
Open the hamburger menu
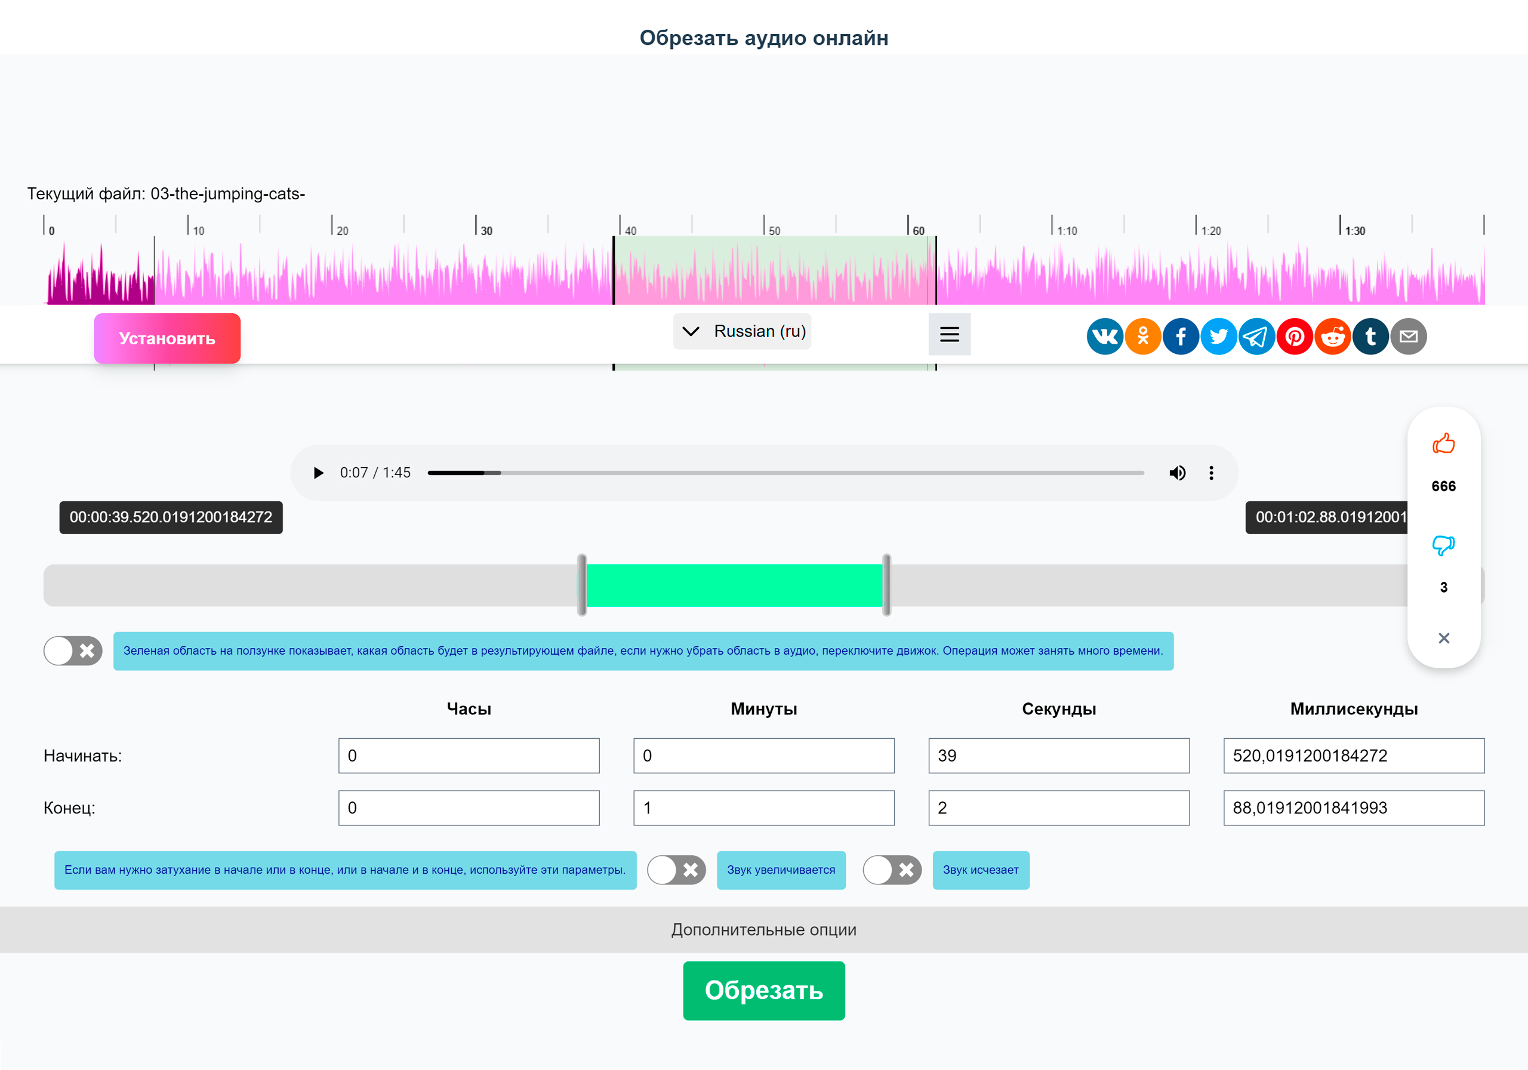coord(949,334)
